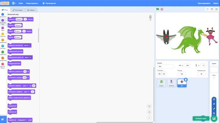Image resolution: width=220 pixels, height=123 pixels.
Task: Switch to the Звуки tab
Action: pos(31,10)
